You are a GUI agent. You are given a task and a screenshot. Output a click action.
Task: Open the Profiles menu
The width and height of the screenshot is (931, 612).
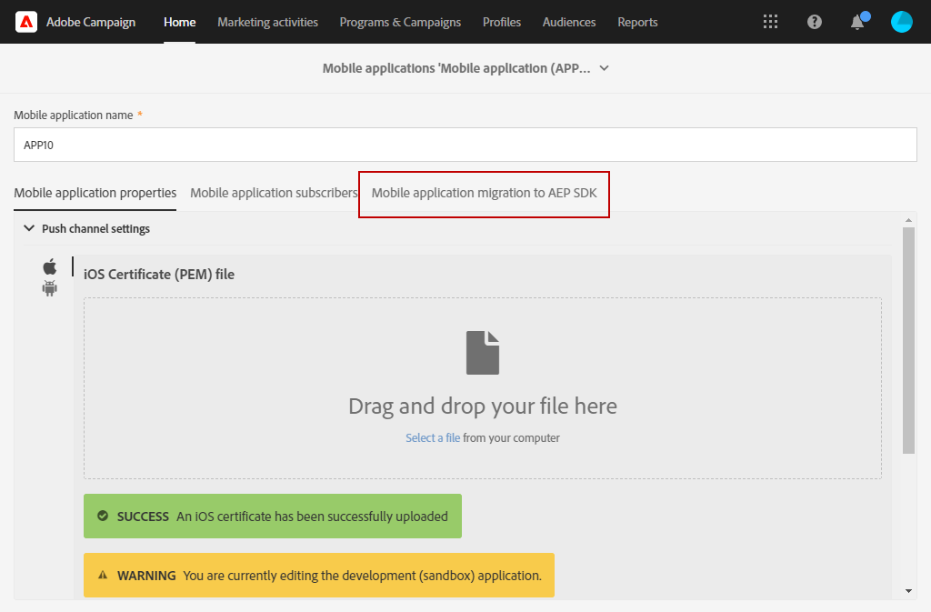[x=502, y=22]
